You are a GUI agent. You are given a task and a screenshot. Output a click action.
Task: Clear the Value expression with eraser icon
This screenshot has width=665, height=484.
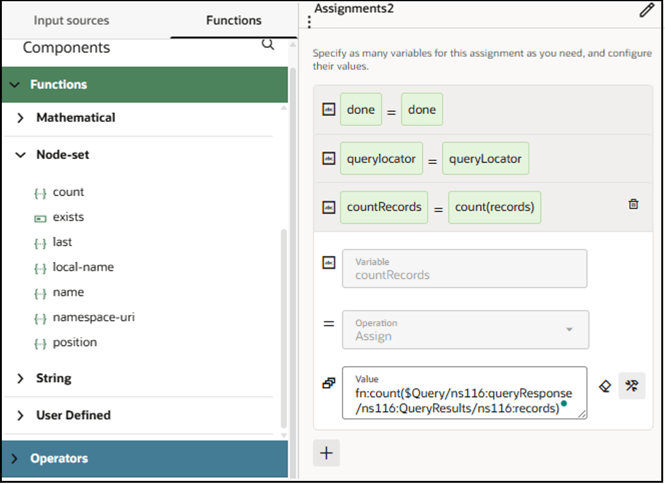(605, 386)
